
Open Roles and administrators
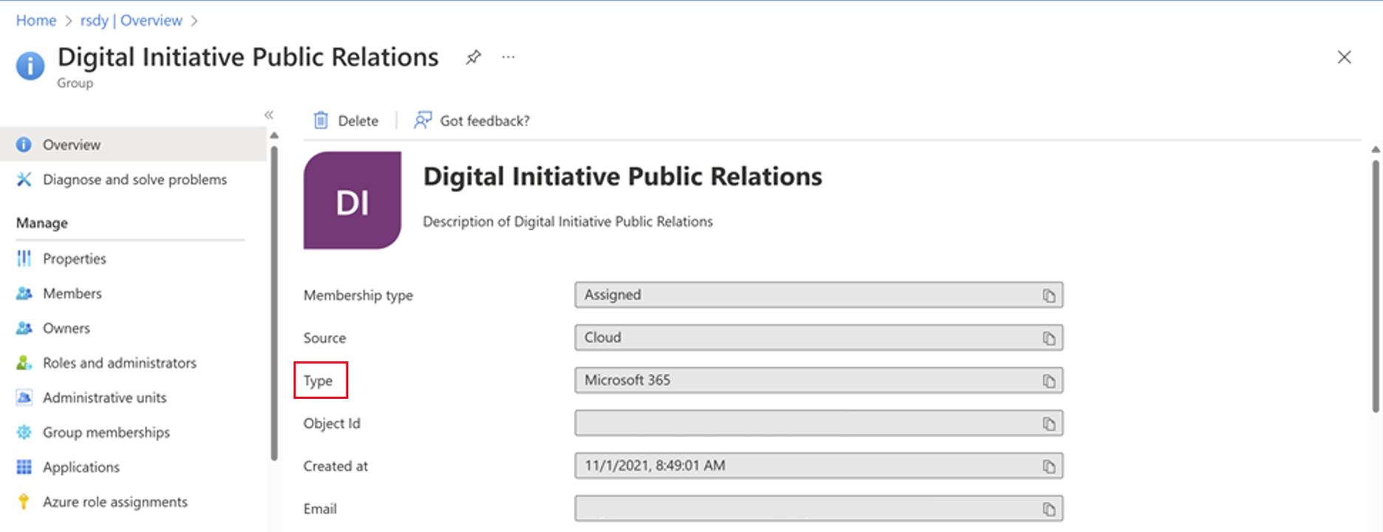coord(119,363)
